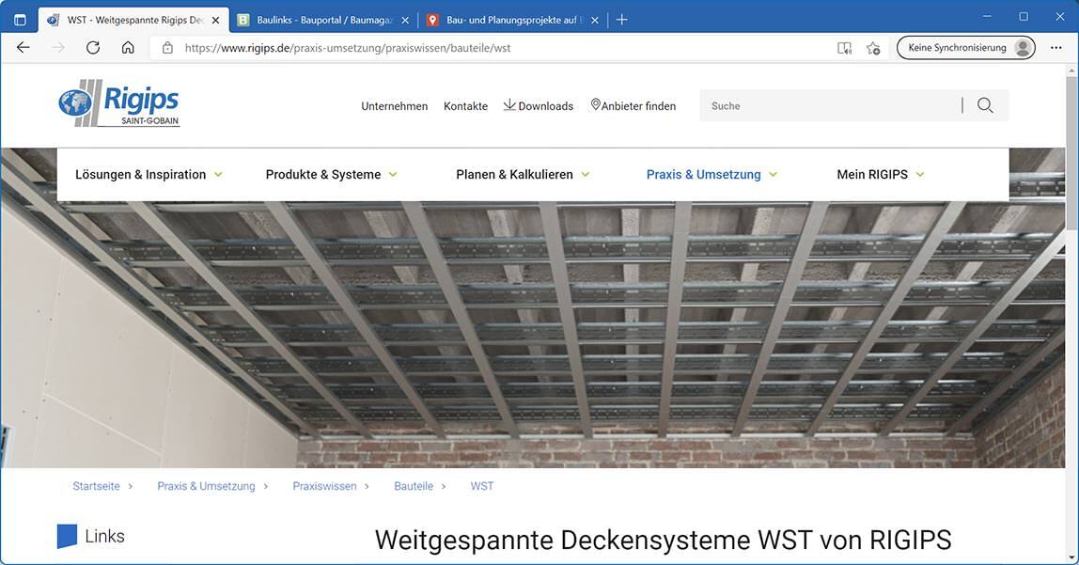Click the Suche search field
The width and height of the screenshot is (1079, 565).
[830, 105]
